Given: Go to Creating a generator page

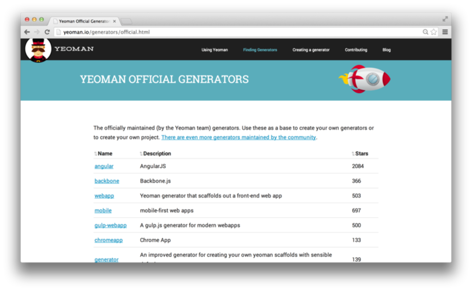Looking at the screenshot, I should tap(311, 50).
